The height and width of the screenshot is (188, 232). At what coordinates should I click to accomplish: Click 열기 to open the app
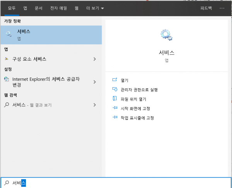[x=125, y=80]
